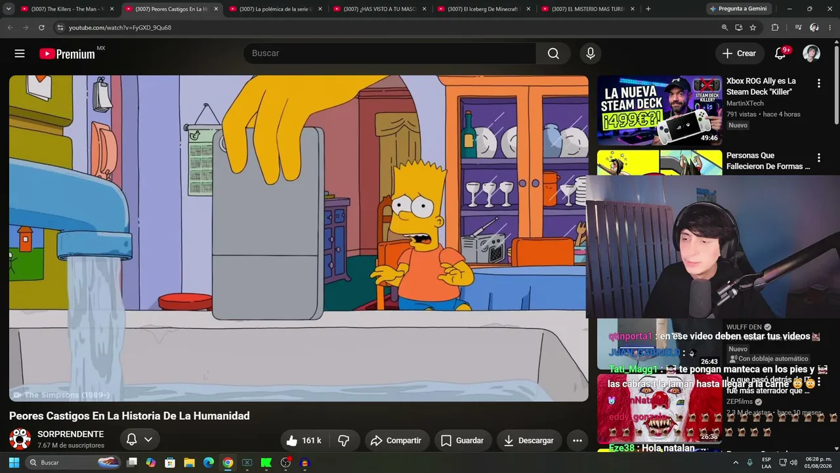Screen dimensions: 840x473
Task: Launch Microsoft Copilot from the taskbar
Action: (151, 462)
